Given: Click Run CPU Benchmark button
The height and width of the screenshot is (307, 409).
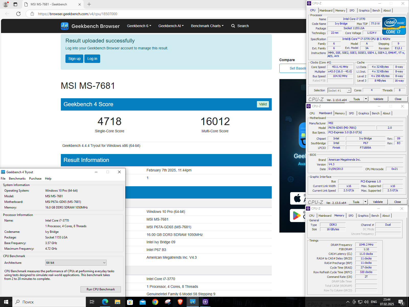Looking at the screenshot, I should [101, 289].
